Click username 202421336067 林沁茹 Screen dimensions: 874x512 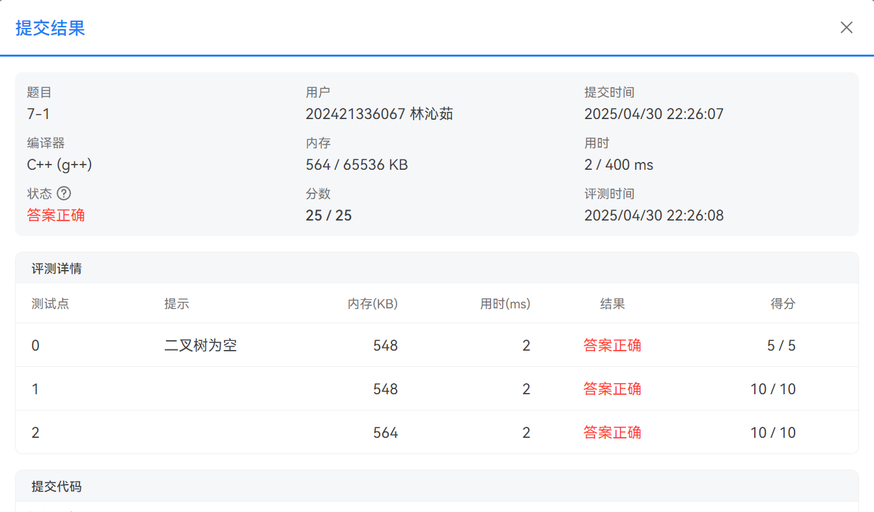379,114
